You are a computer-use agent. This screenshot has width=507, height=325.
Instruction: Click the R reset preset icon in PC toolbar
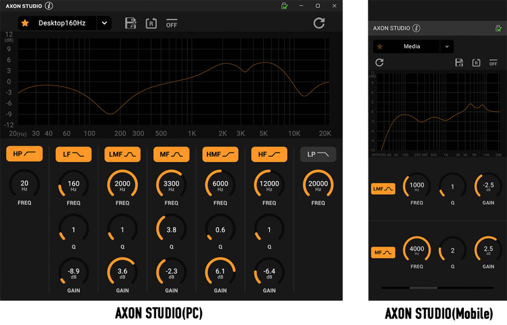coord(151,23)
